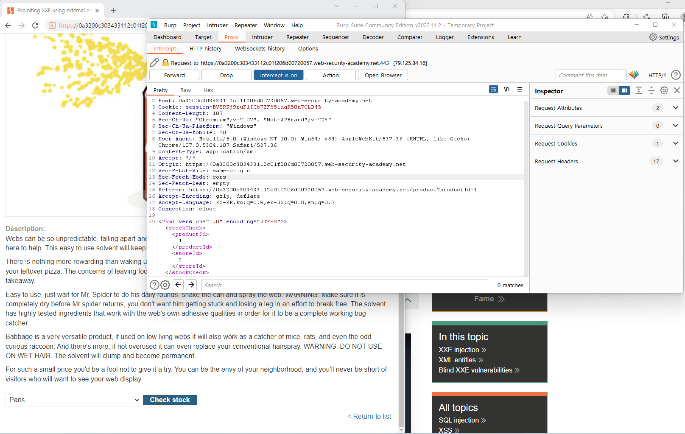
Task: Open SQL injection topic link
Action: coord(462,420)
